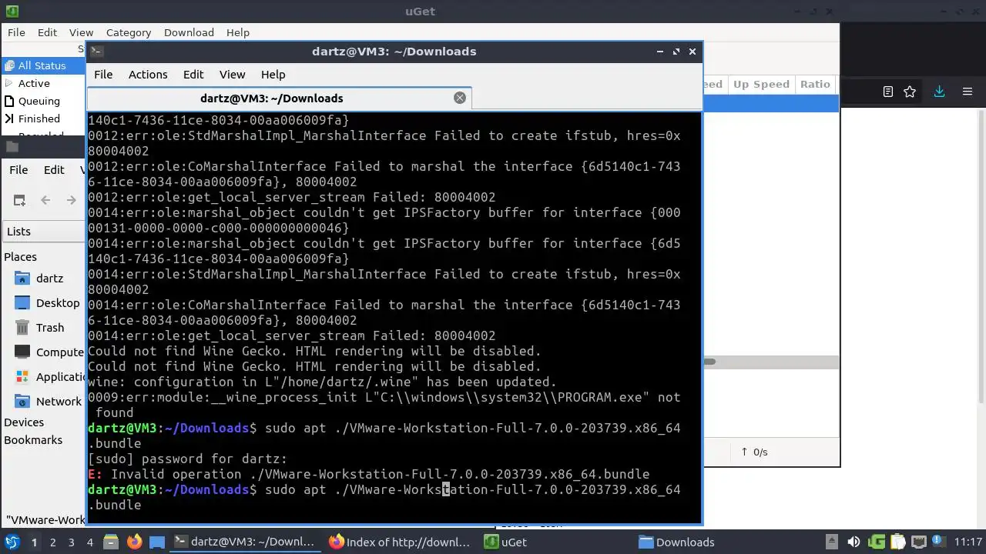This screenshot has height=554, width=986.
Task: Open Firefox hamburger menu
Action: (968, 92)
